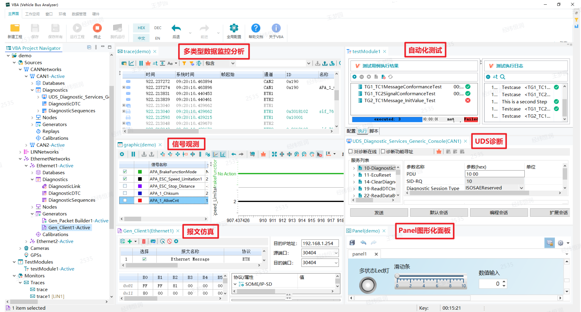The image size is (581, 312).
Task: Click the green APA_BrakeFunctionMode color swatch
Action: [140, 172]
